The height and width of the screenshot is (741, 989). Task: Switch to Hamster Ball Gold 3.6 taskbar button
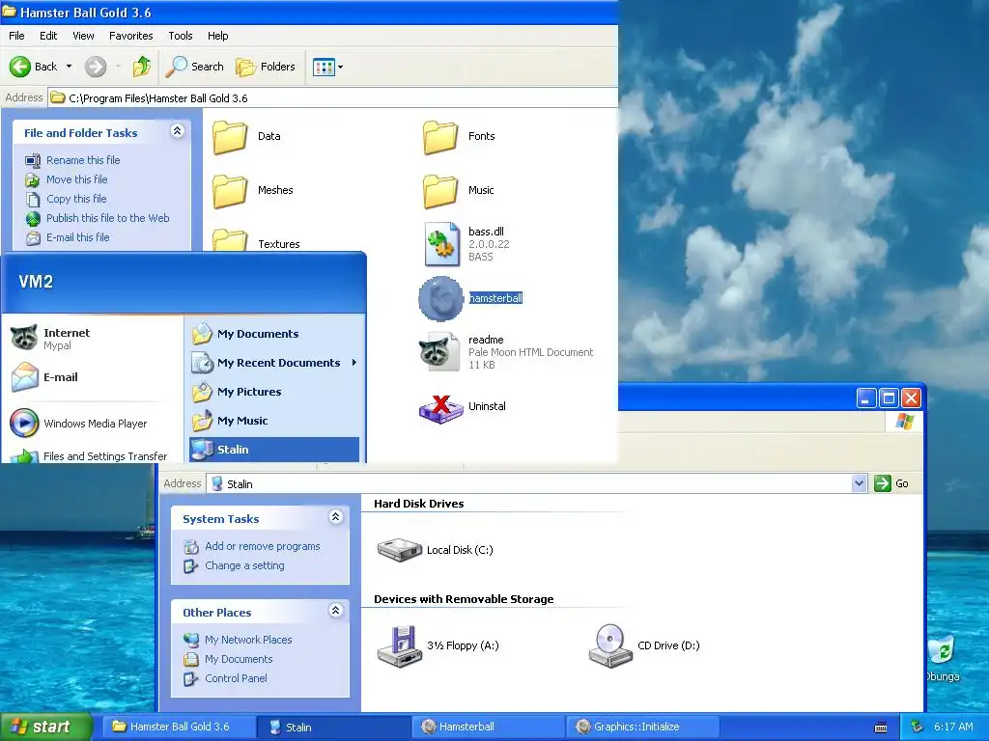tap(179, 727)
